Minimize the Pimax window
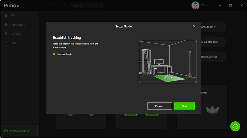247x138 pixels. (x=220, y=5)
